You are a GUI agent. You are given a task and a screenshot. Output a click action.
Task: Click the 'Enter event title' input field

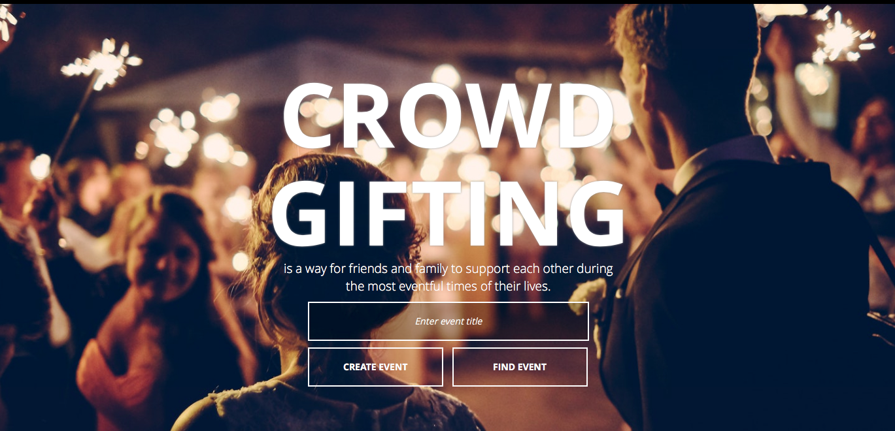click(448, 321)
